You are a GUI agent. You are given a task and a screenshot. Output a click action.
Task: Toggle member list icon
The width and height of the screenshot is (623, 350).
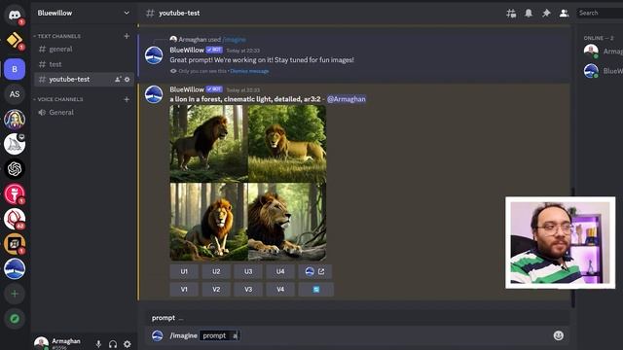point(564,13)
